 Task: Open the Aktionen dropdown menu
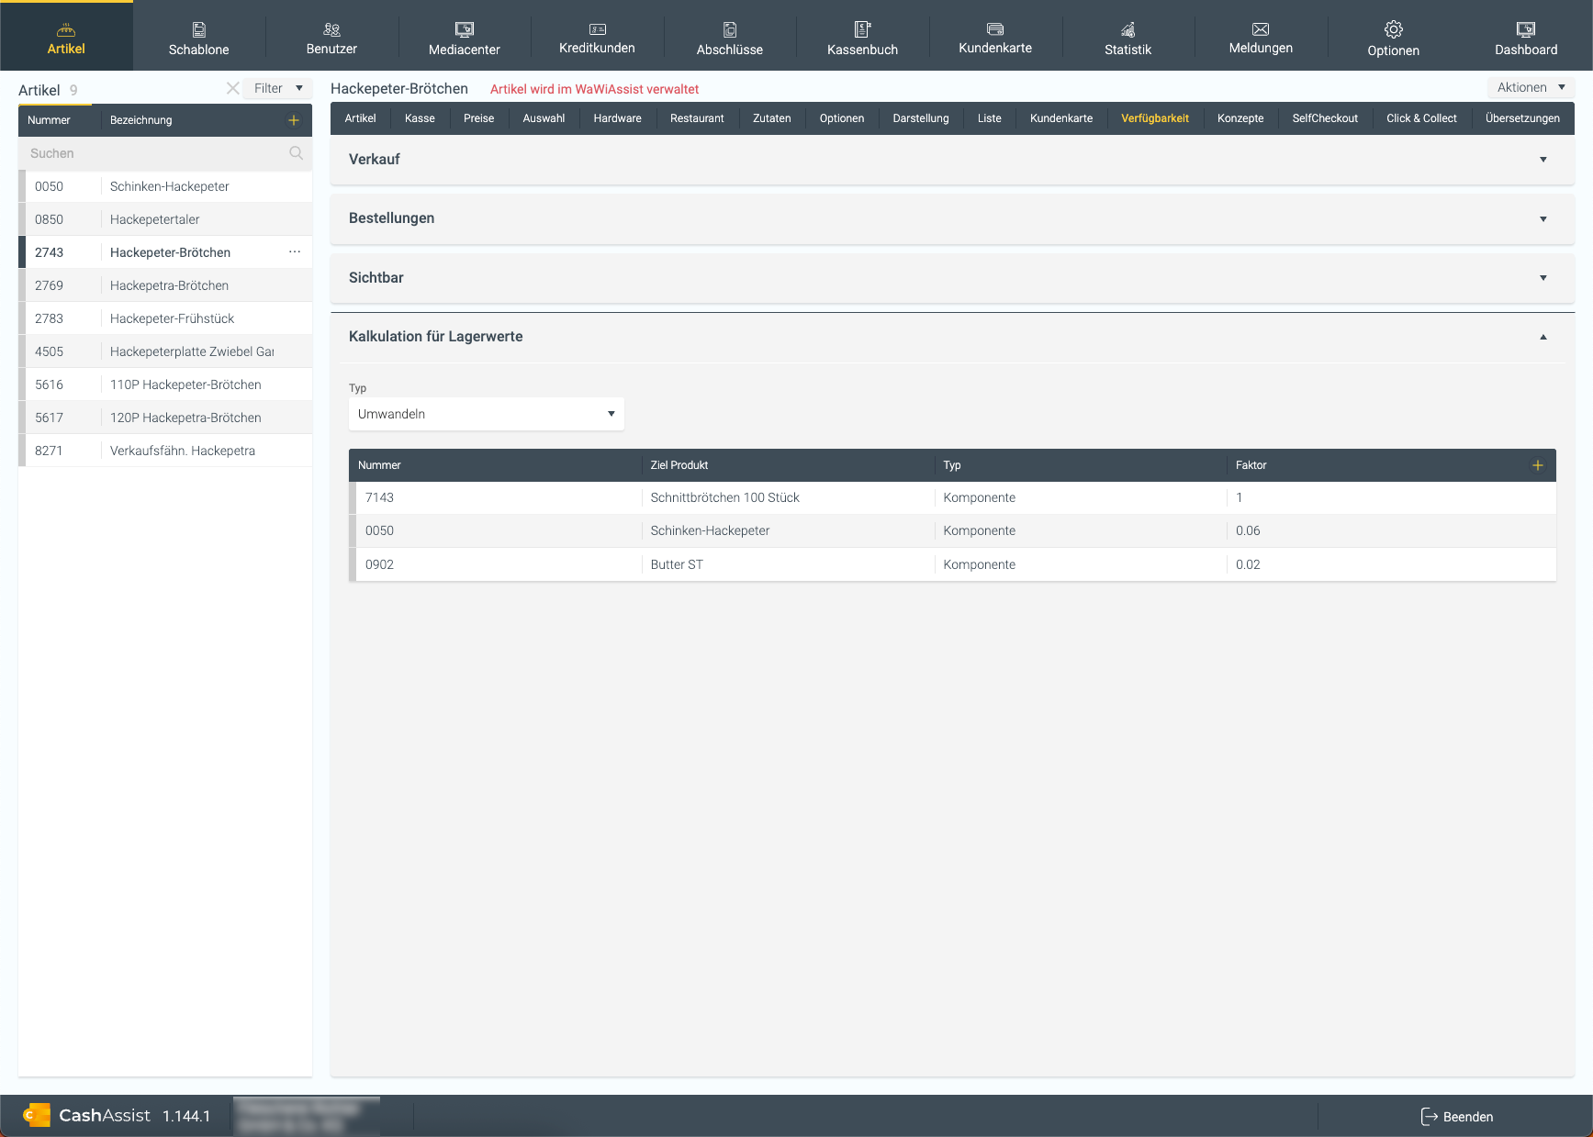click(x=1530, y=87)
